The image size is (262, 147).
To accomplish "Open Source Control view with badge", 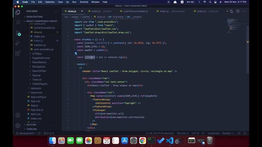I will tap(18, 33).
